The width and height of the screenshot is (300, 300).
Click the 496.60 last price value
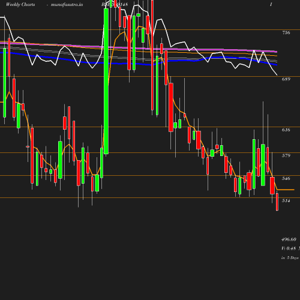pyautogui.click(x=289, y=239)
